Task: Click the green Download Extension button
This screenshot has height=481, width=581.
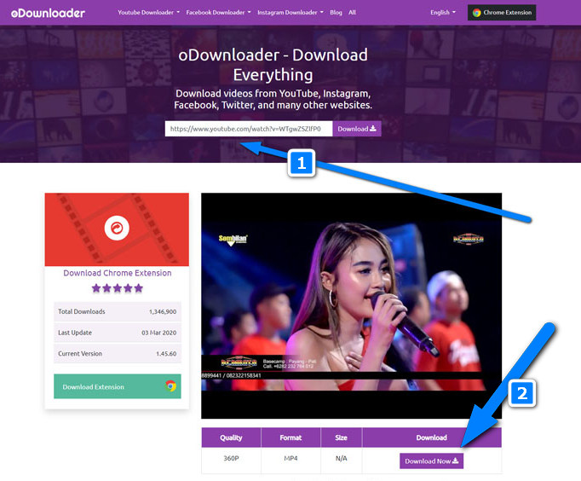Action: coord(118,386)
